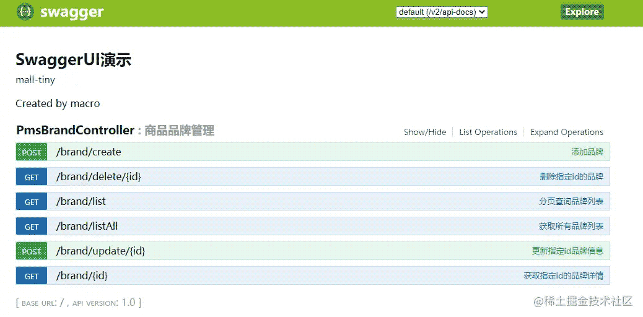Open the /brand/list endpoint path

pos(81,202)
